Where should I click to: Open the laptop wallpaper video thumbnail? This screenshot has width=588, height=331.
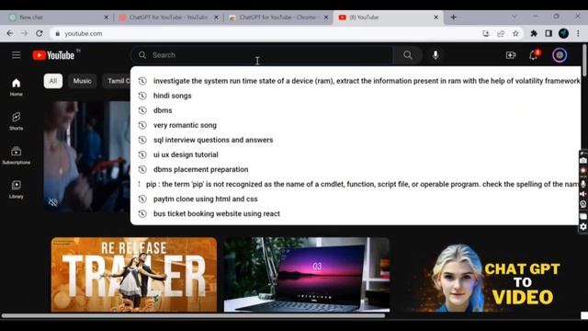click(x=306, y=274)
